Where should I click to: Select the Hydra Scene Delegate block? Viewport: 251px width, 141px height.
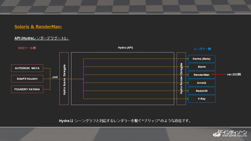[x=64, y=79]
